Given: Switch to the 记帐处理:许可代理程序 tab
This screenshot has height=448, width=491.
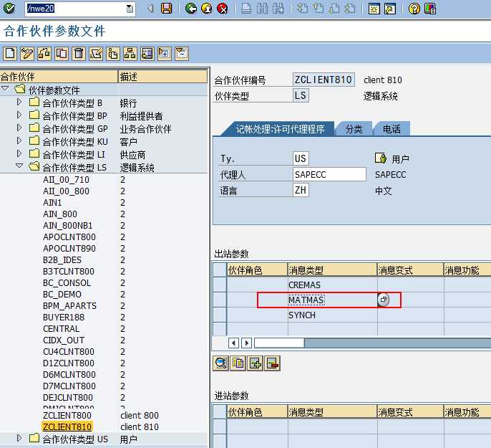Looking at the screenshot, I should 280,129.
